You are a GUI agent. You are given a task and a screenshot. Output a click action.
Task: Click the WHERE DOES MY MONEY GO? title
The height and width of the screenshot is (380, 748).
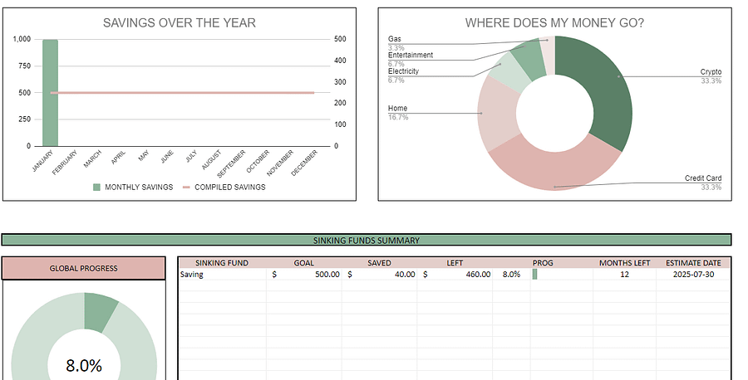click(554, 23)
